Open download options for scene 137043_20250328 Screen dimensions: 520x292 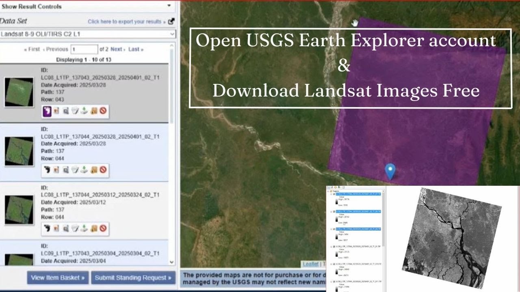(84, 110)
